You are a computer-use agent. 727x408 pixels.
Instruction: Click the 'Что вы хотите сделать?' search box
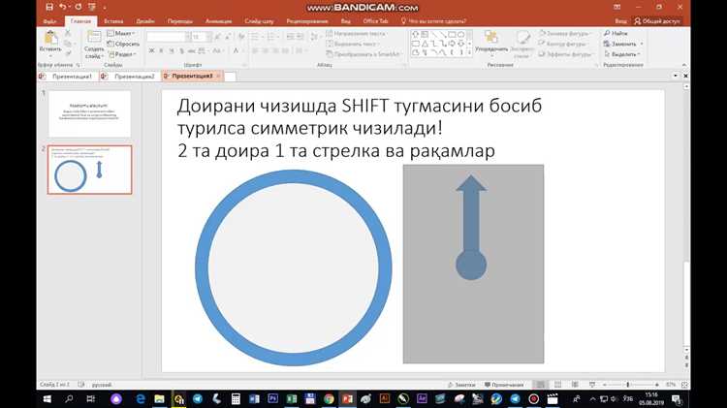[434, 21]
